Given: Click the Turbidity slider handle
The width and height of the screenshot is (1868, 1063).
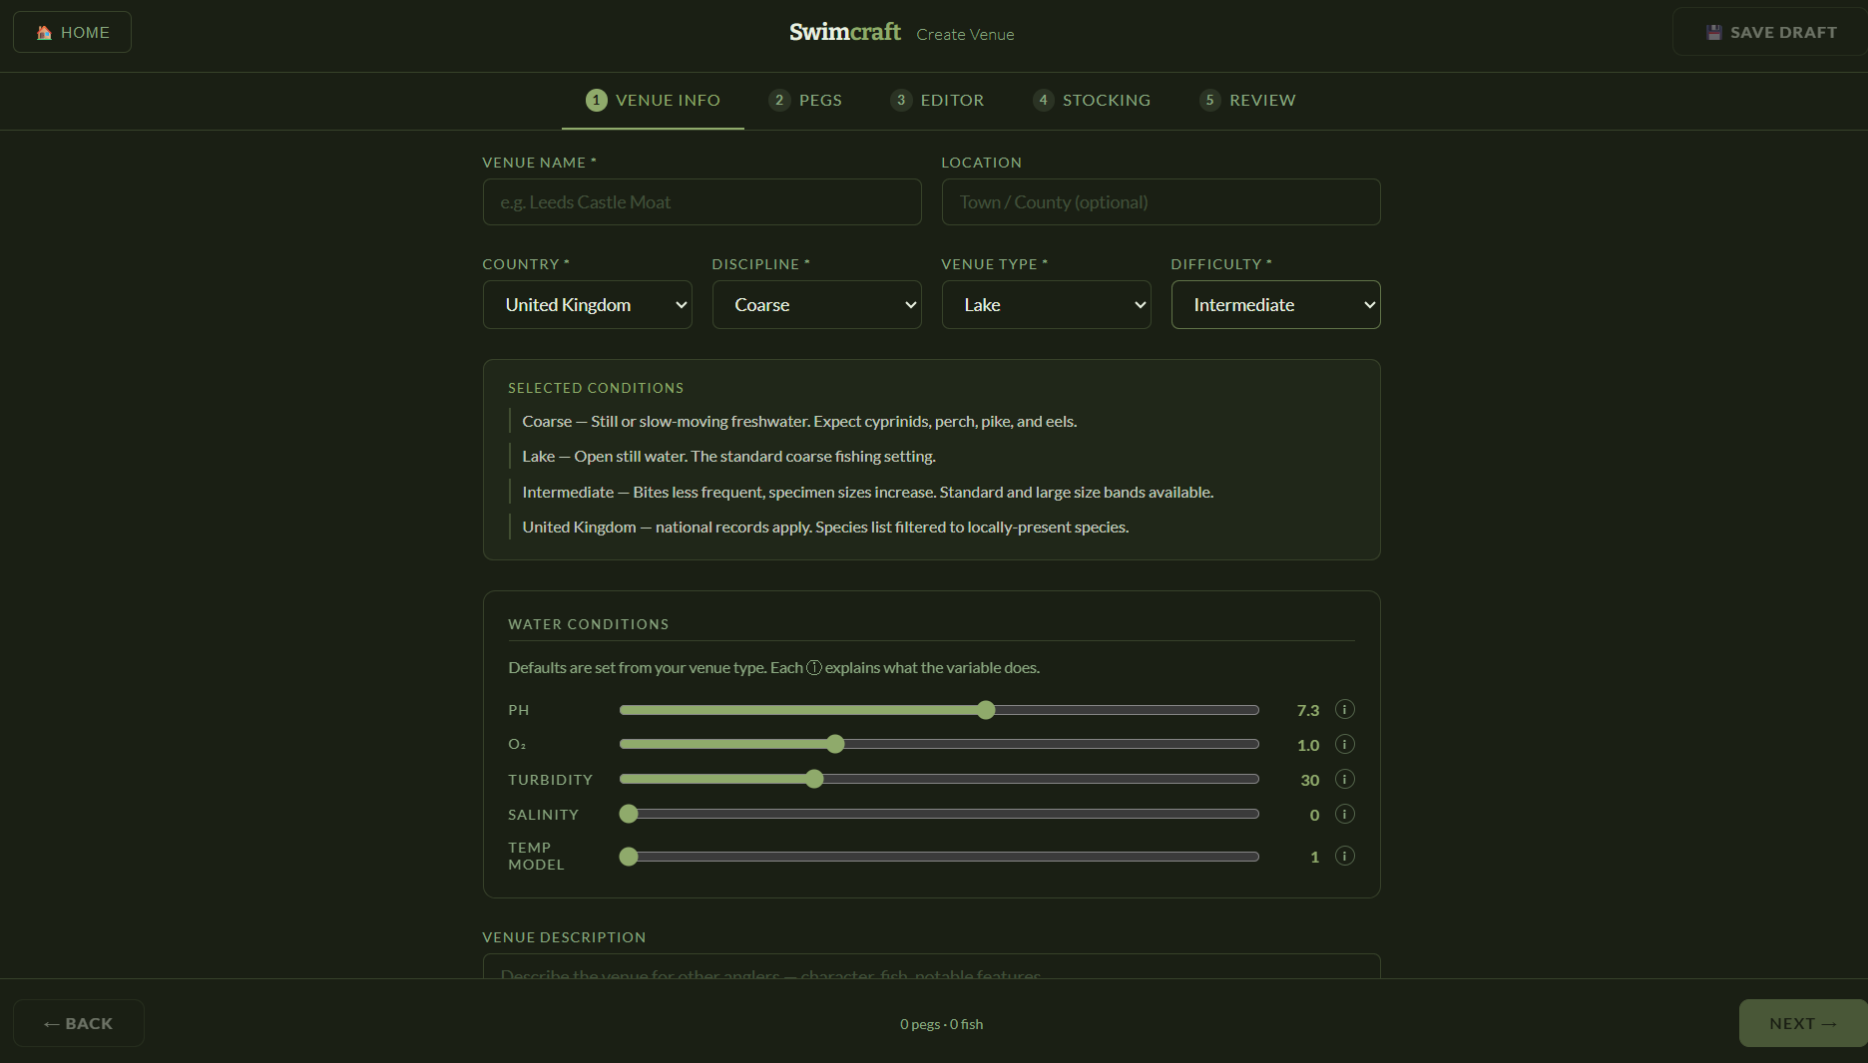Looking at the screenshot, I should (814, 779).
